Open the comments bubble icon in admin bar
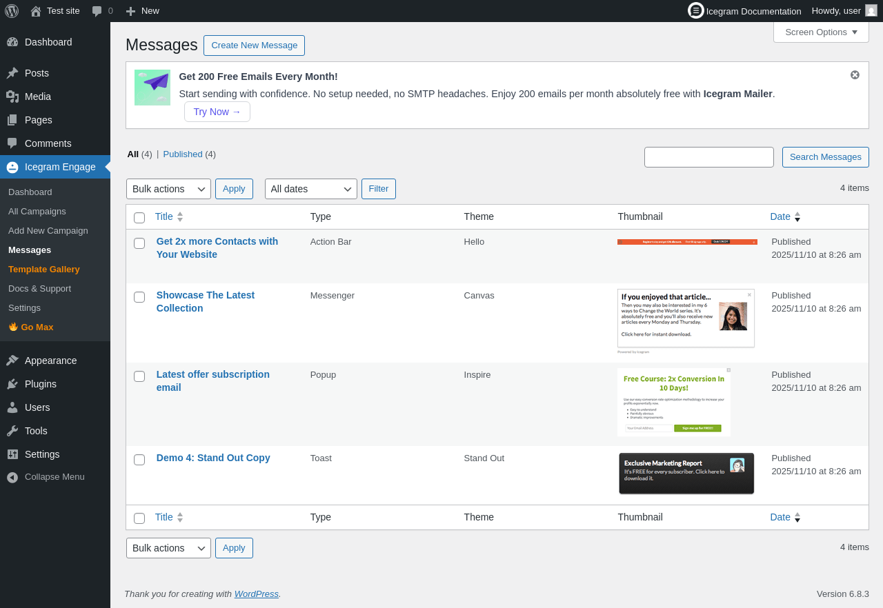Screen dimensions: 883x608 tap(97, 11)
